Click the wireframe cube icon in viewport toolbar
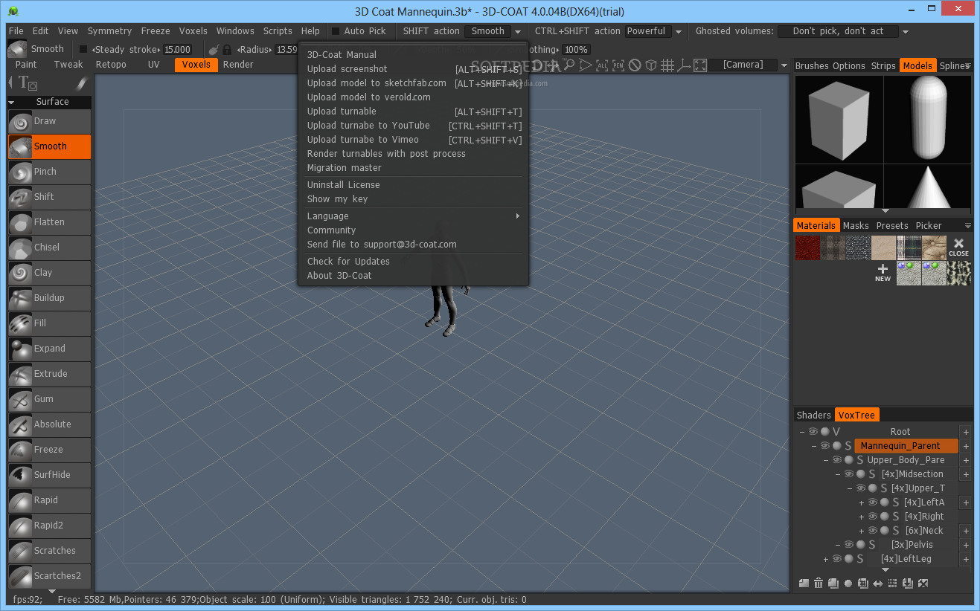 coord(651,65)
